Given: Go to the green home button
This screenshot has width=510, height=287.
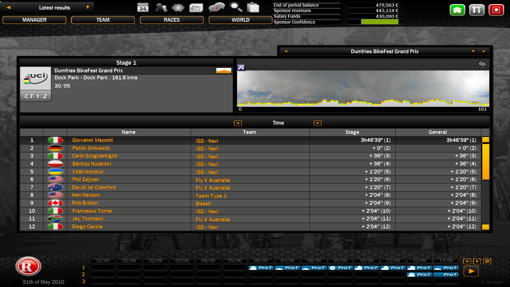Looking at the screenshot, I should [x=457, y=10].
